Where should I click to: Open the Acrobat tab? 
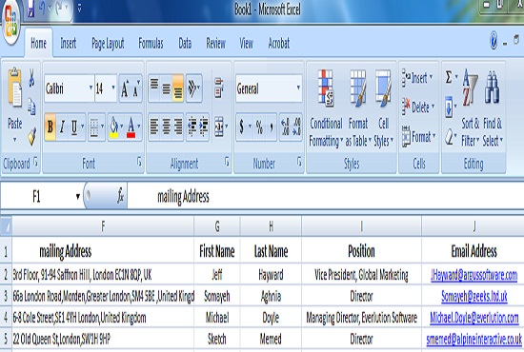pyautogui.click(x=279, y=43)
